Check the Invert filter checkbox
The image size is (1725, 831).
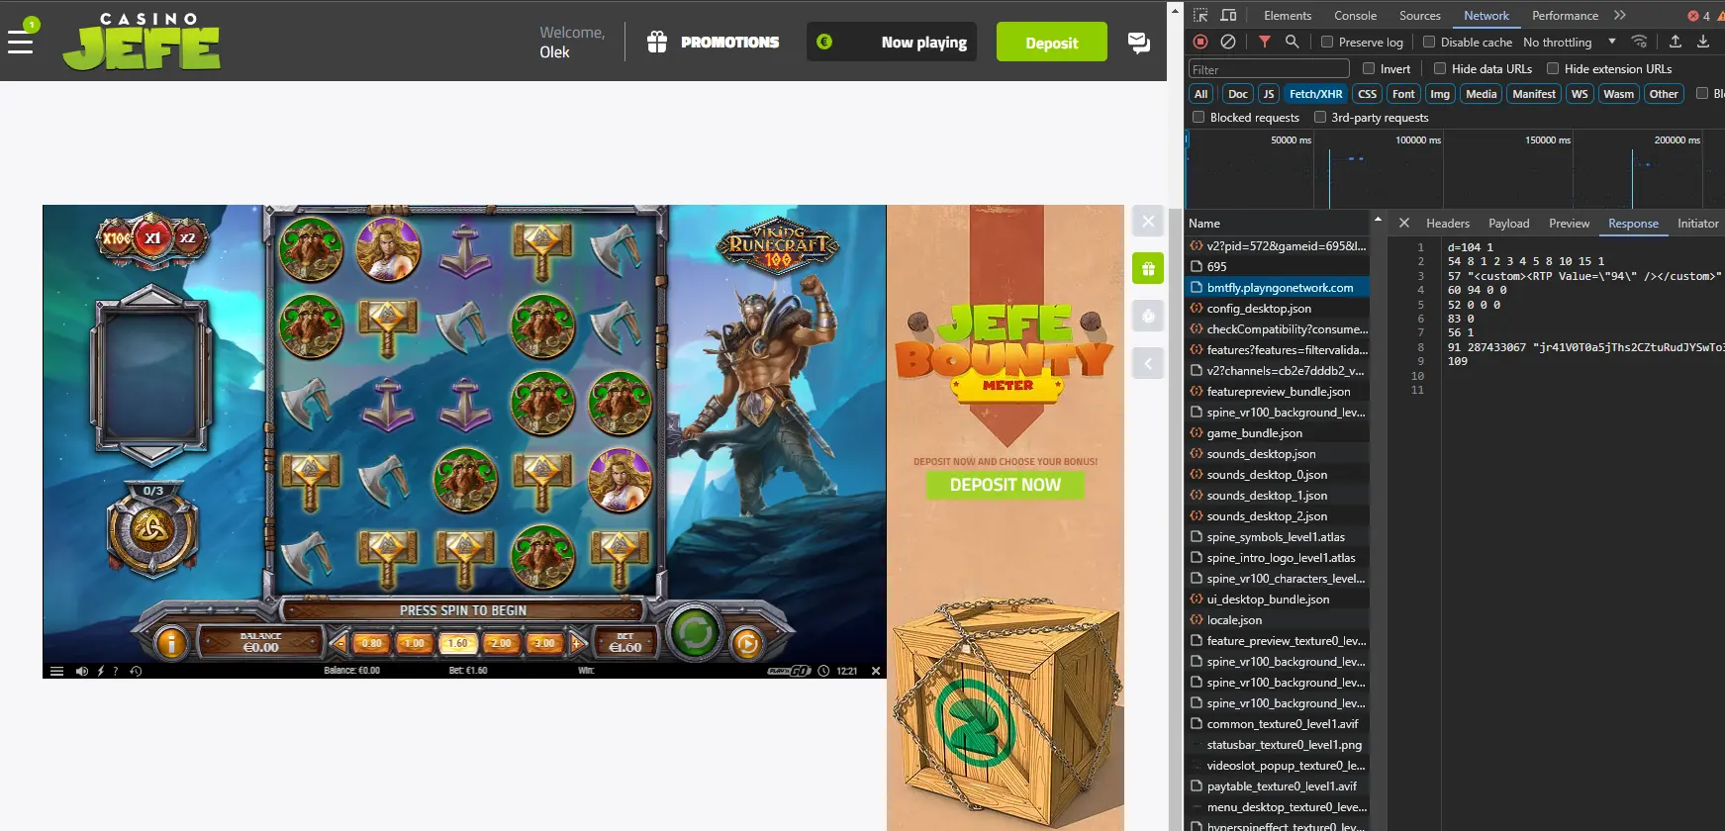tap(1369, 68)
